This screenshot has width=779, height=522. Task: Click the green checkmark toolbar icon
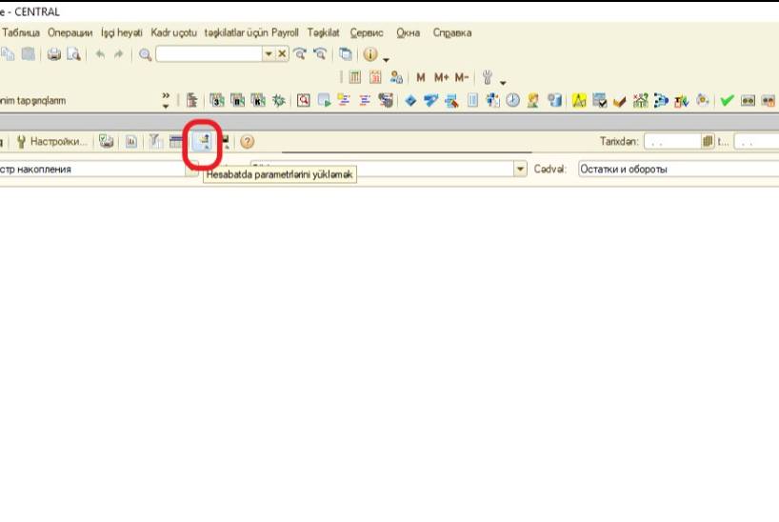pyautogui.click(x=727, y=99)
